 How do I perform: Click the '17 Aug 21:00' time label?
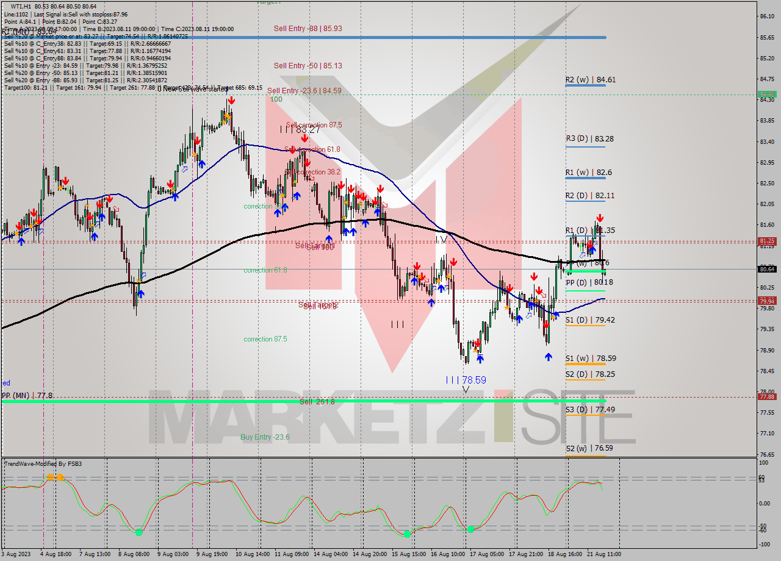tap(526, 554)
